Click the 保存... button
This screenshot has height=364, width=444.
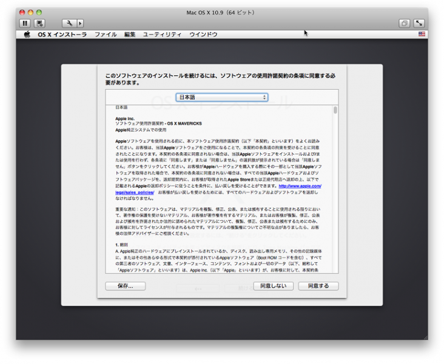126,286
